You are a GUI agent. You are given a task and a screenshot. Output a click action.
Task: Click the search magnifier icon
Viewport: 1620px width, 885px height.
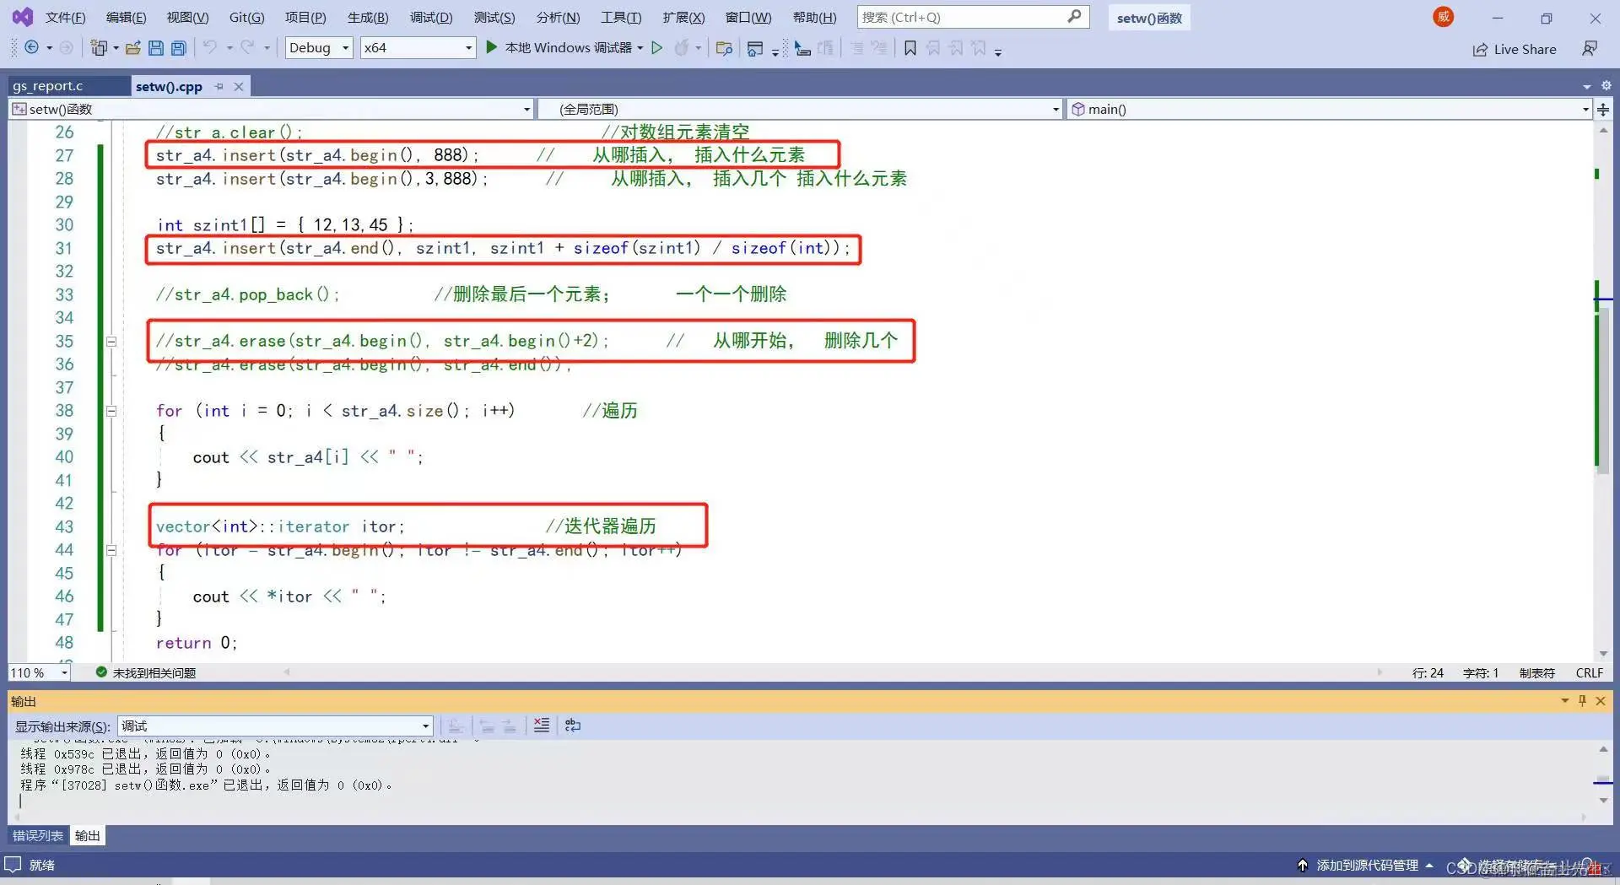pyautogui.click(x=1074, y=17)
